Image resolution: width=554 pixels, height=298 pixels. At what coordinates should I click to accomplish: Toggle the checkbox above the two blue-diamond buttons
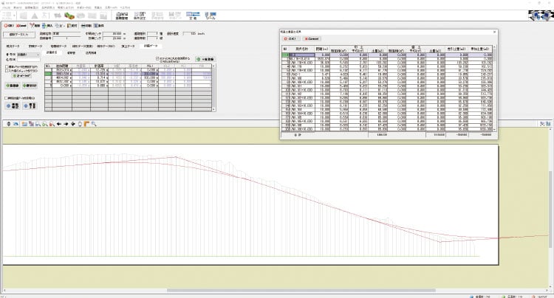click(x=6, y=98)
